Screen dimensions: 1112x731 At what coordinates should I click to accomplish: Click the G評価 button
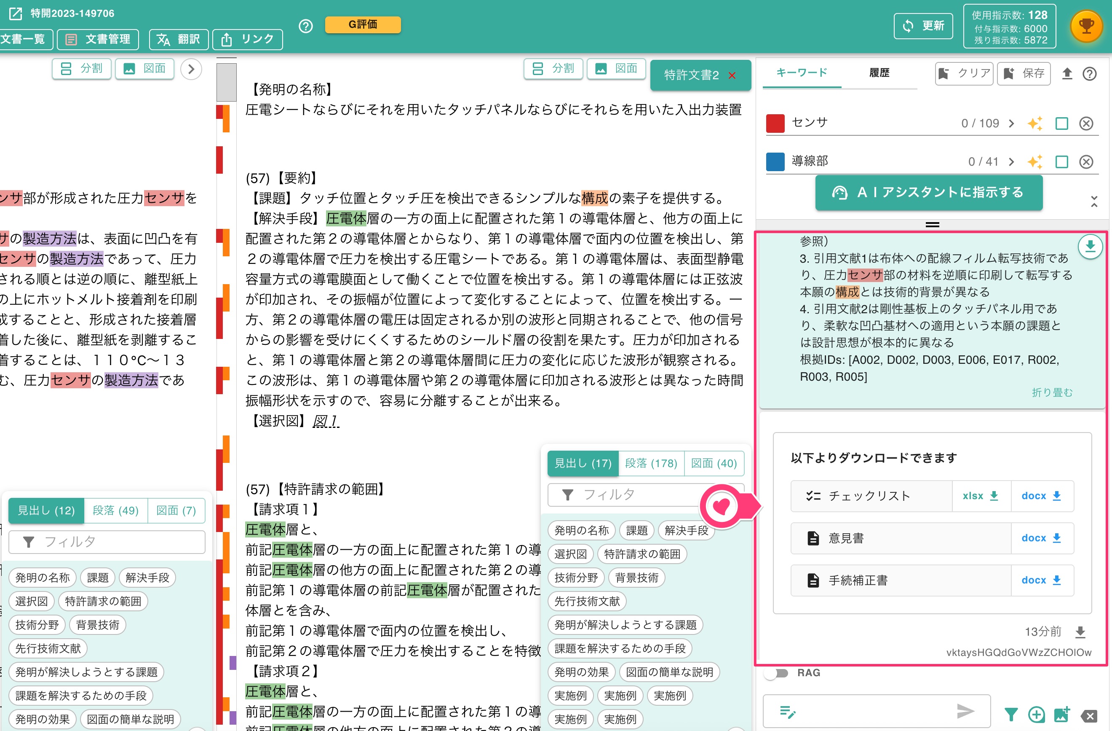point(363,24)
